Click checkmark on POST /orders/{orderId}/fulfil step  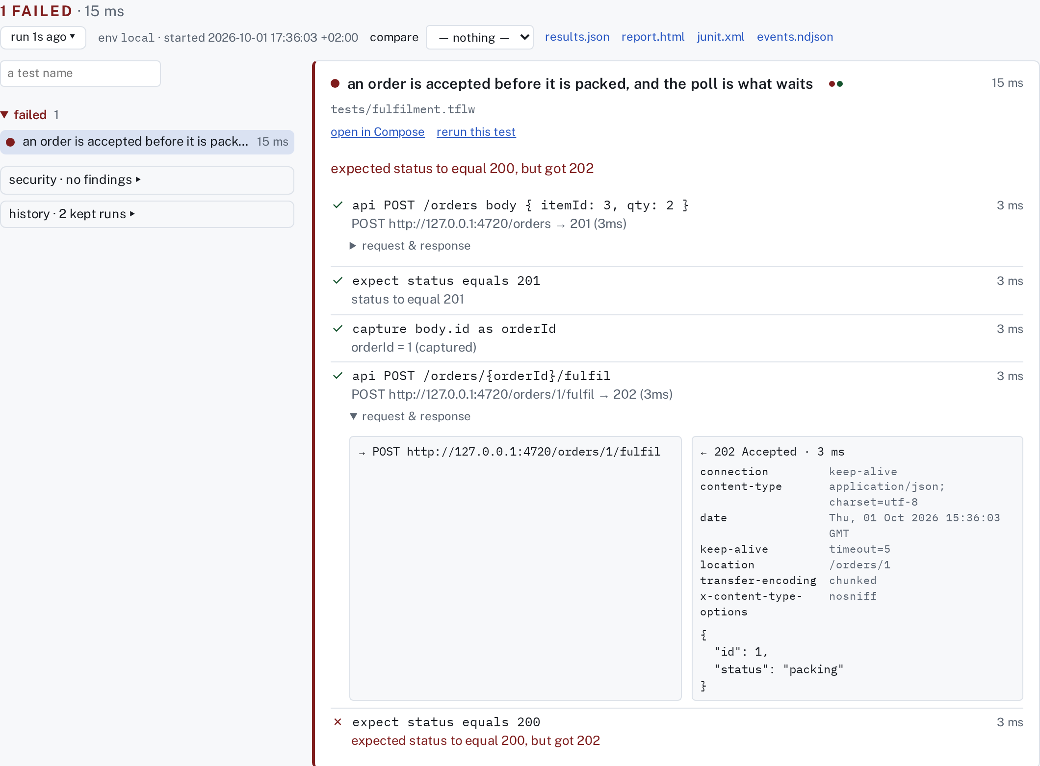click(338, 376)
